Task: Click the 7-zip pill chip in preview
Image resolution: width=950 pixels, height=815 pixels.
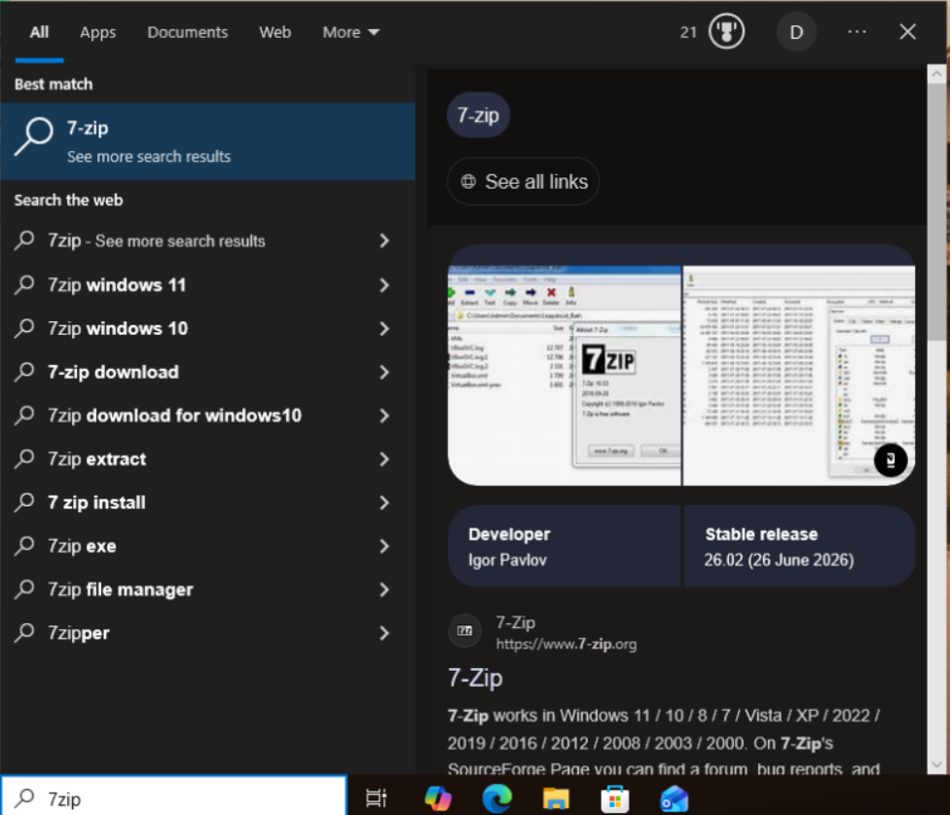Action: tap(478, 115)
